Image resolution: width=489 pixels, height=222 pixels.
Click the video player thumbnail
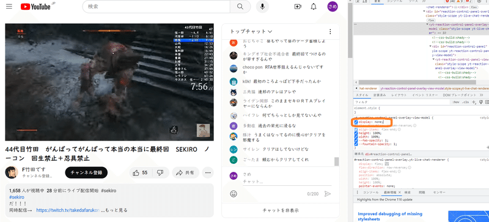109,82
